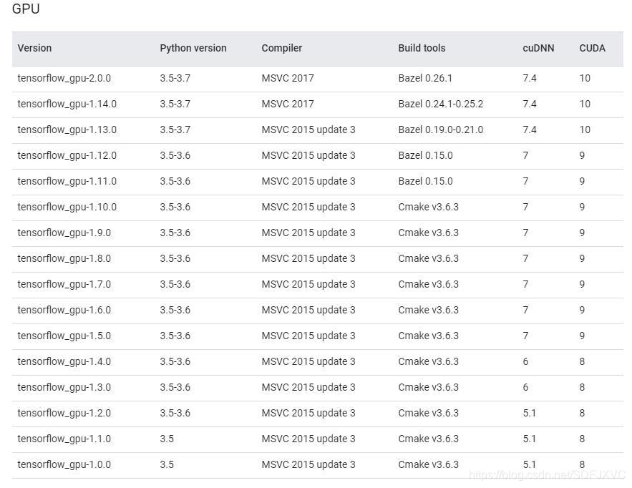
Task: Click Bazel 0.24.1-0.25.2 build tools cell
Action: [441, 104]
